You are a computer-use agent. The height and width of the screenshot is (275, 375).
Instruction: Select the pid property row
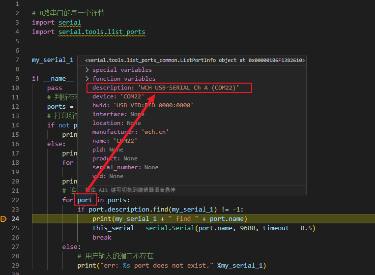point(108,150)
